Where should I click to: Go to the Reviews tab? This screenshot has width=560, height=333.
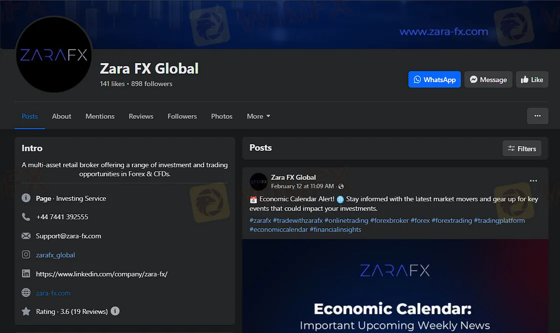click(x=141, y=116)
